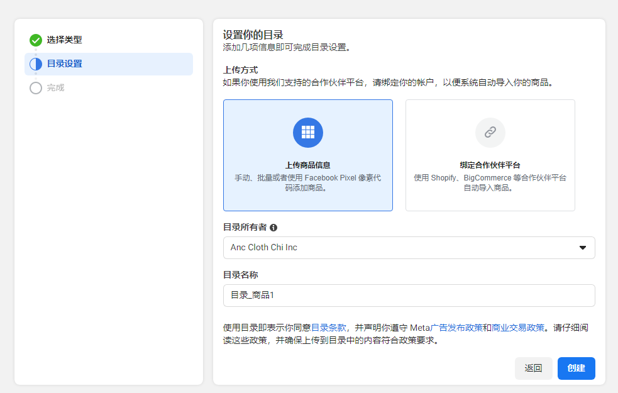Image resolution: width=618 pixels, height=393 pixels.
Task: Click the info icon beside 目录所有者
Action: coord(273,228)
